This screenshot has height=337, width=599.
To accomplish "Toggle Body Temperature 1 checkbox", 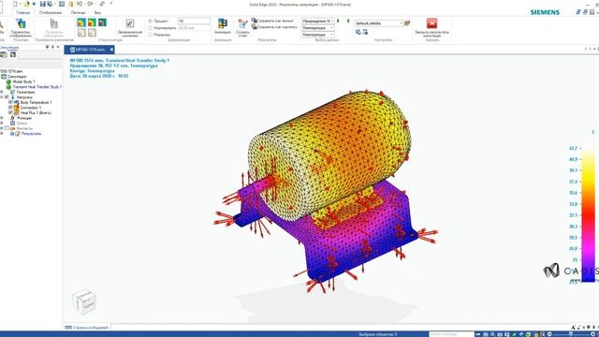I will tap(10, 102).
